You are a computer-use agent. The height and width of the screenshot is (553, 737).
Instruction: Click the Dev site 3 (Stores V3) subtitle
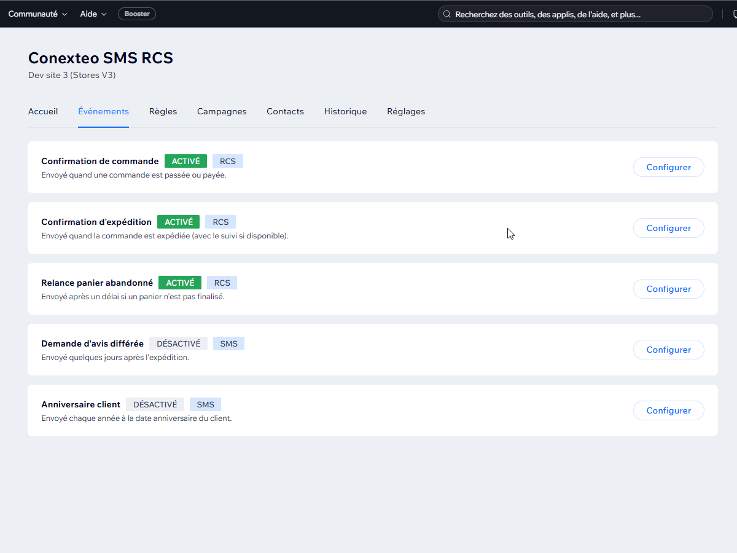(72, 75)
